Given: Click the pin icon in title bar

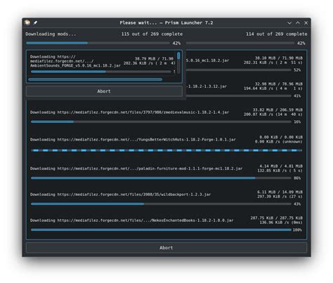Looking at the screenshot, I should [x=35, y=22].
